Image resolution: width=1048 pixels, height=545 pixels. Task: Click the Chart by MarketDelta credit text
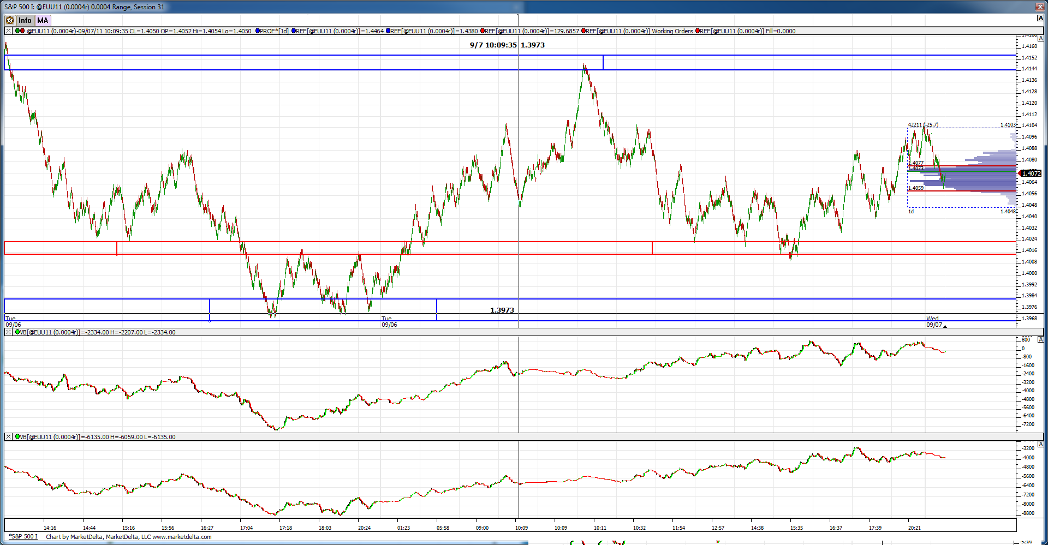click(x=129, y=537)
